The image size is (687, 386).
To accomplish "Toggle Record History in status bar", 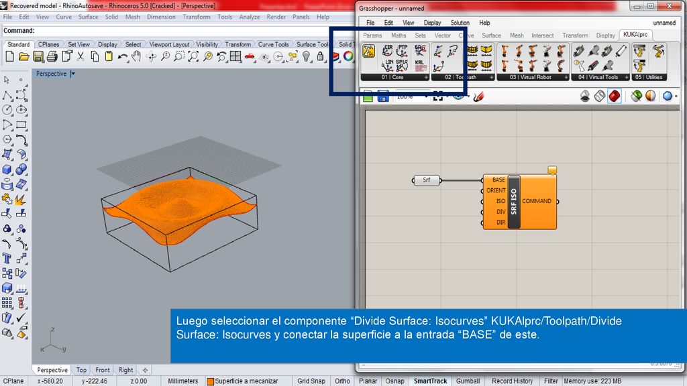I will 512,381.
